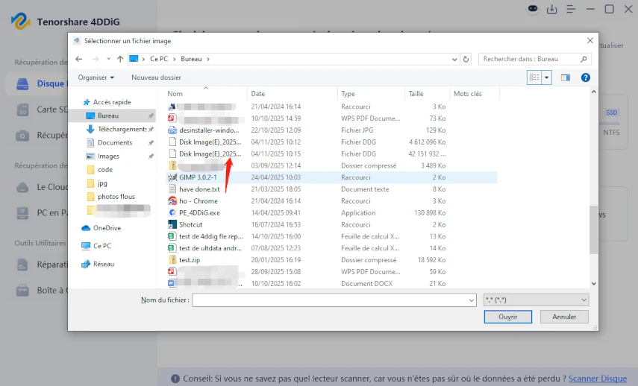
Task: Click the Shotcut file icon
Action: (172, 224)
